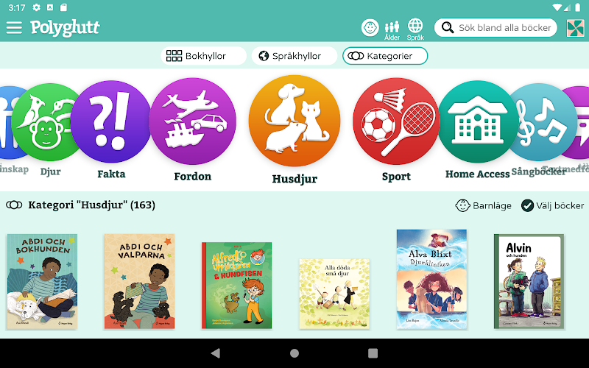
Task: Tap the child face icon in header
Action: click(x=370, y=27)
